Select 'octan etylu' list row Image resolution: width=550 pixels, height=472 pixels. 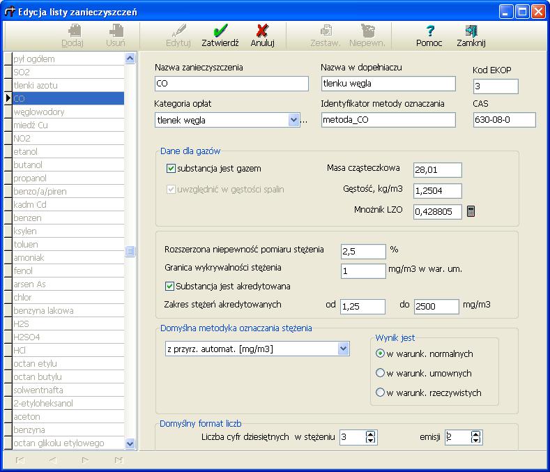pyautogui.click(x=68, y=363)
